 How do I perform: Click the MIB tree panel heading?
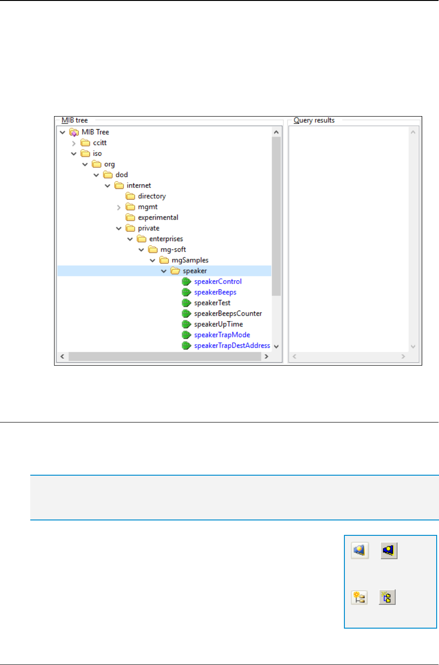pyautogui.click(x=75, y=120)
